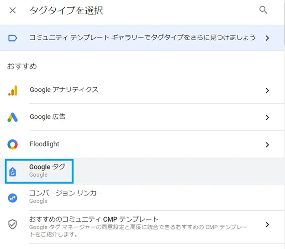Click the おすすめ section heading
This screenshot has height=249, width=285.
22,66
